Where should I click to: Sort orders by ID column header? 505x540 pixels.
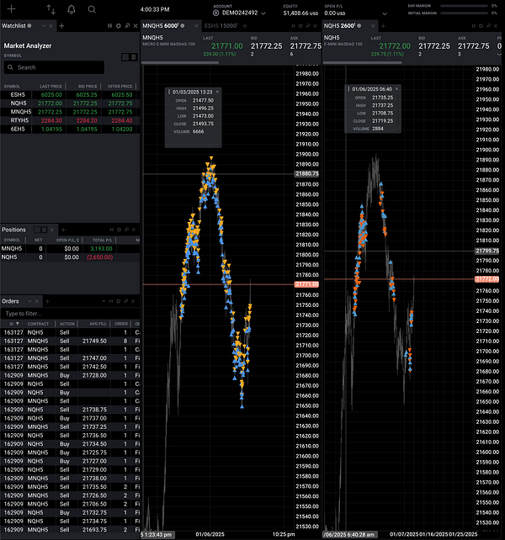pos(14,324)
